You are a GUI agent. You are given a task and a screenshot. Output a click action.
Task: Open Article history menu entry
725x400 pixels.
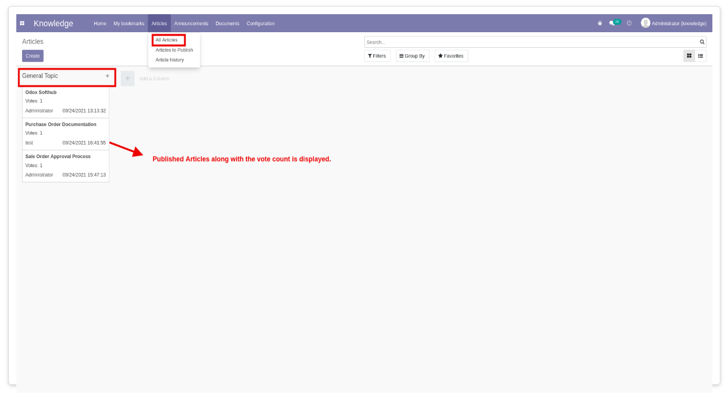coord(170,60)
